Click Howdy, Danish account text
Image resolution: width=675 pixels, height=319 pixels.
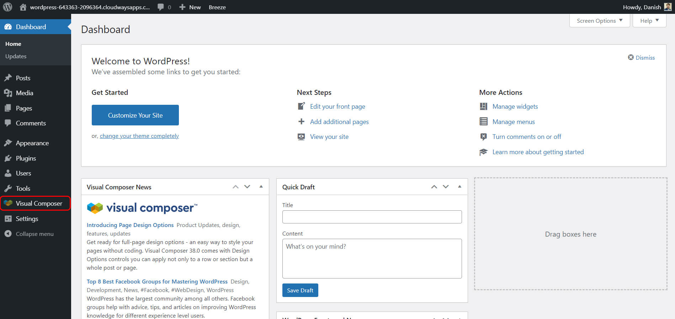pyautogui.click(x=642, y=7)
